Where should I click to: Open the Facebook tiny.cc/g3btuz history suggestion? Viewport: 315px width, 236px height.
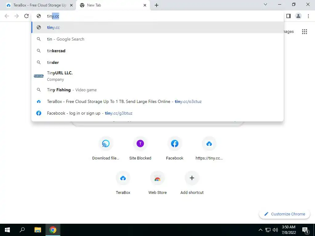pos(158,113)
